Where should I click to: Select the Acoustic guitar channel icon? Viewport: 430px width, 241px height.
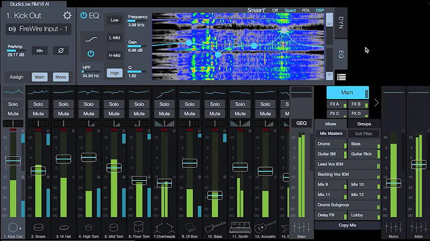[x=265, y=227]
